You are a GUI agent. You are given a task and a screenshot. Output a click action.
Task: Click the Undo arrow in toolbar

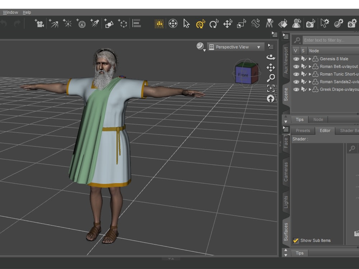[x=3, y=24]
